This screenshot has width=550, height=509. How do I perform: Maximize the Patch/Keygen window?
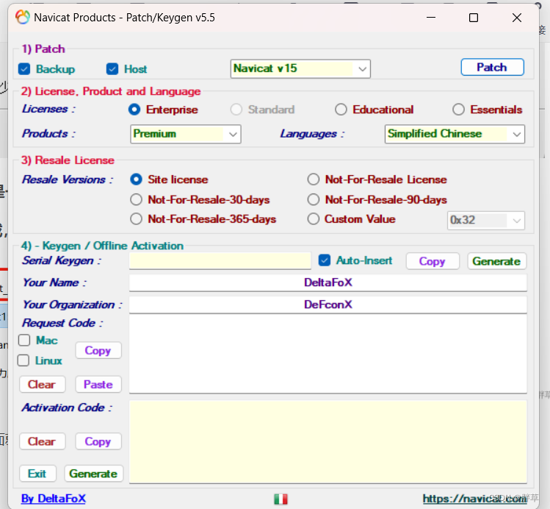[474, 18]
